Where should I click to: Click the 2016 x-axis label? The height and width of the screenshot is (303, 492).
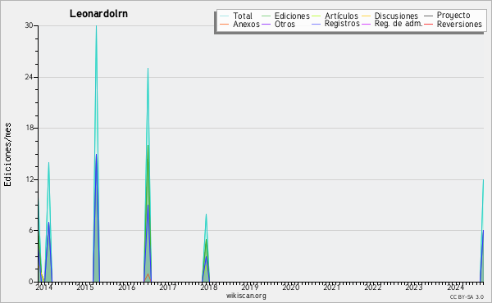pyautogui.click(x=126, y=287)
